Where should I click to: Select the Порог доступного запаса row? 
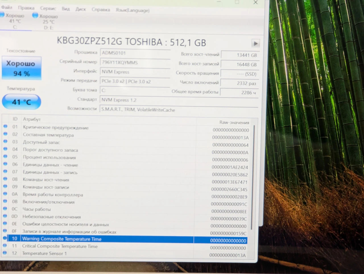[x=126, y=150]
